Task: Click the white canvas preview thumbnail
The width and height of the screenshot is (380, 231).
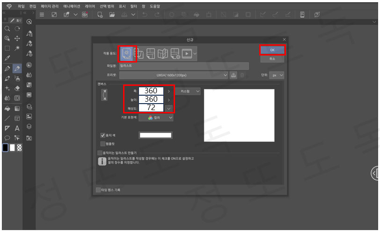Action: pos(239,116)
